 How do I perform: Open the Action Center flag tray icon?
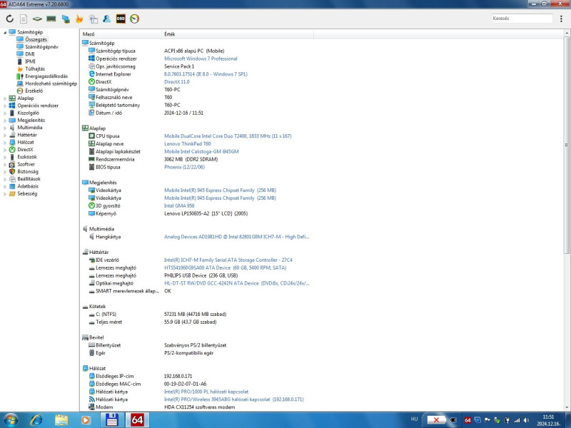click(x=487, y=420)
